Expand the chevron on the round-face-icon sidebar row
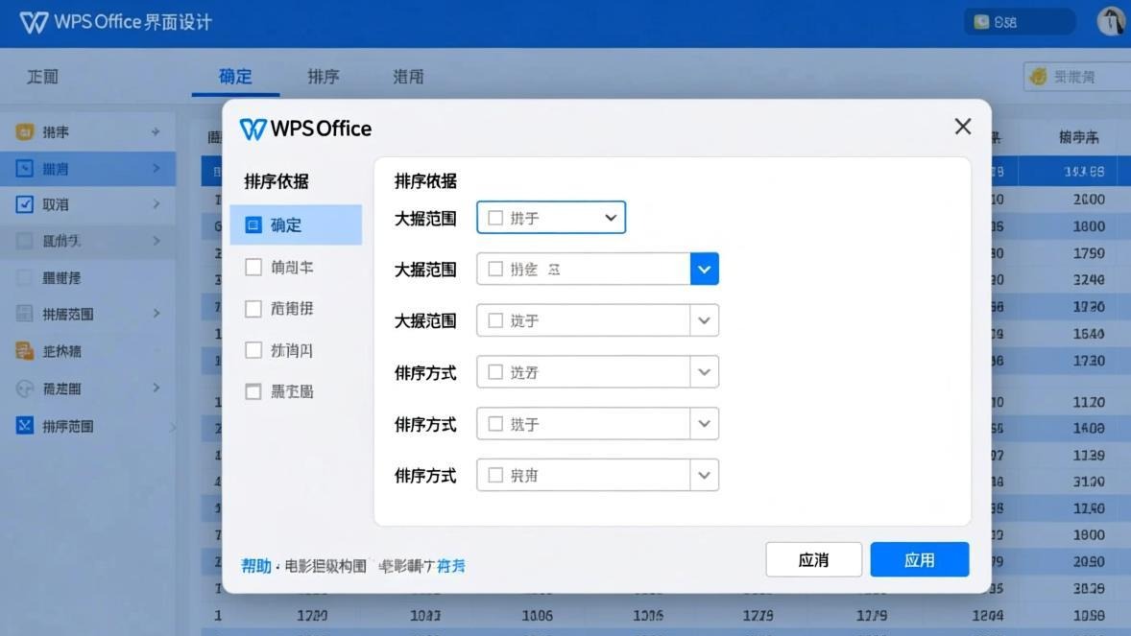1131x636 pixels. tap(156, 388)
